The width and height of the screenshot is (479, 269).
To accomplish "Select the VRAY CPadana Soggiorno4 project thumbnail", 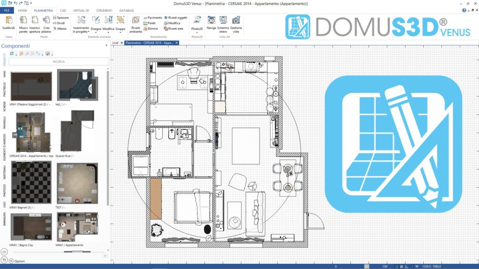I will pos(31,86).
